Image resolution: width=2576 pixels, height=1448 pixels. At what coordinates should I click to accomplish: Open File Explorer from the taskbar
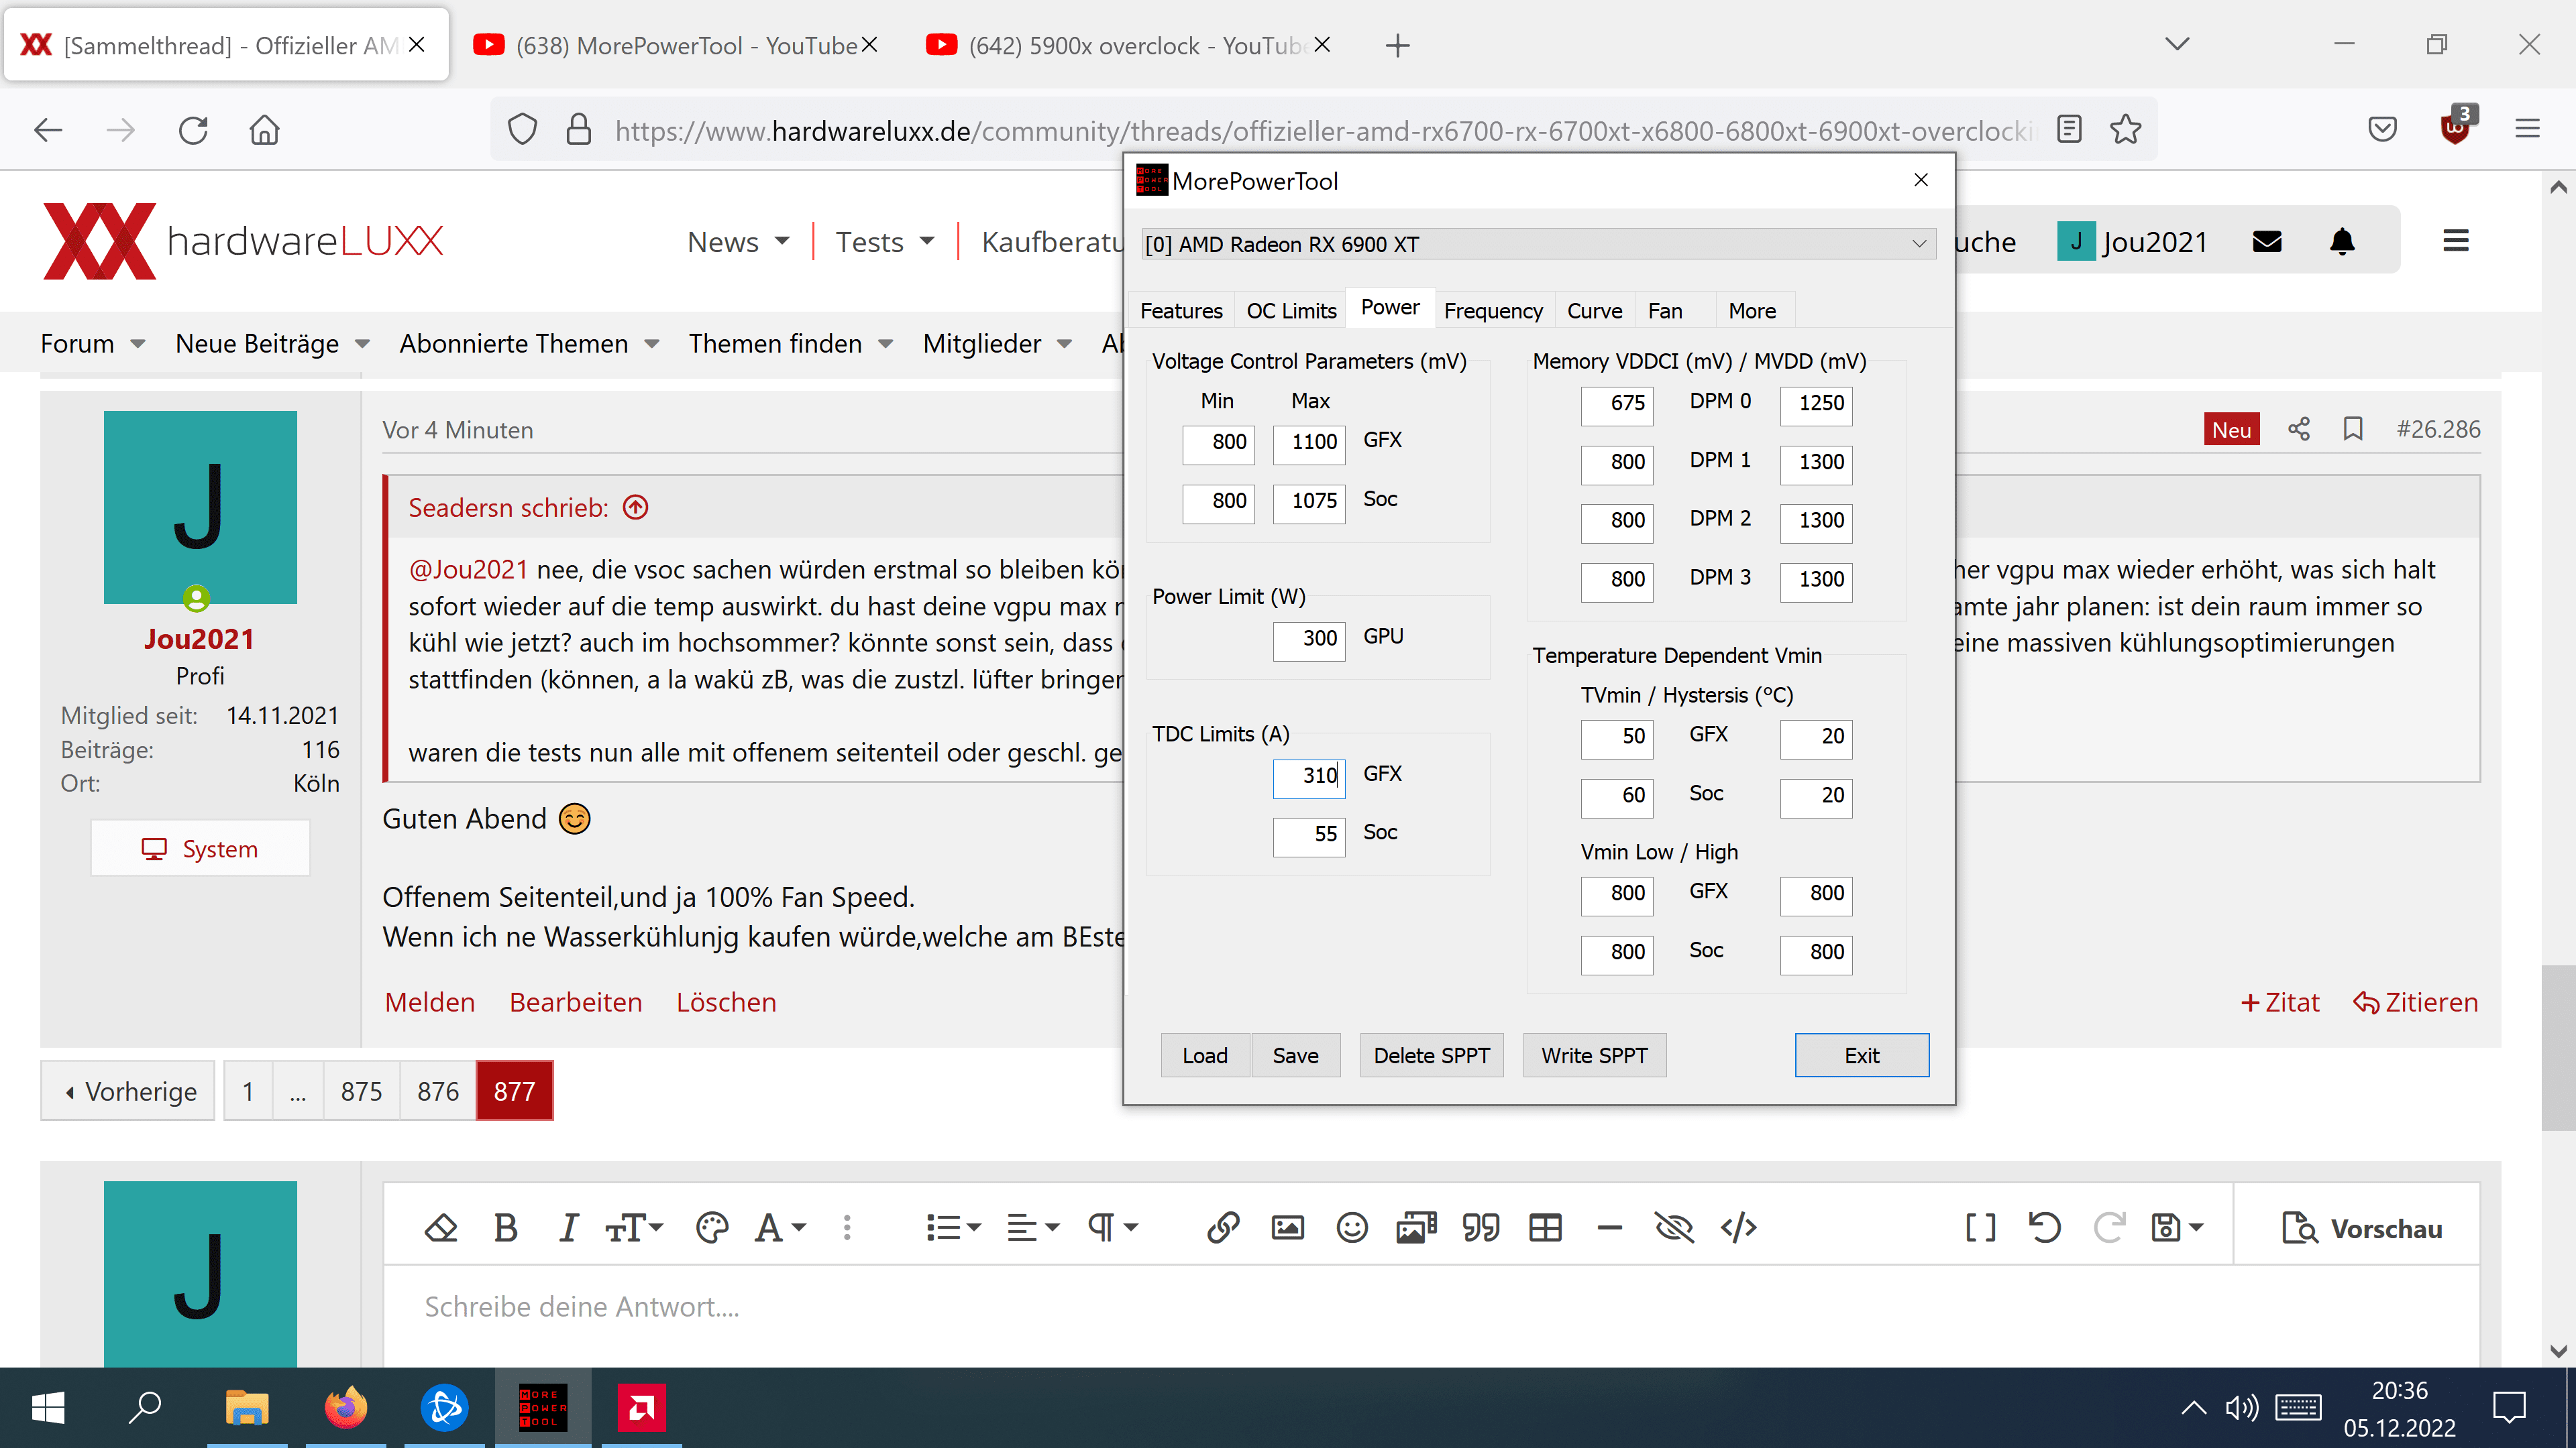[x=246, y=1407]
